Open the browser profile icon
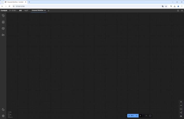This screenshot has height=119, width=184. pos(178,6)
